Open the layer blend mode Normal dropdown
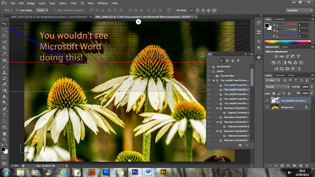Screen dimensions: 315x177 coord(277,87)
